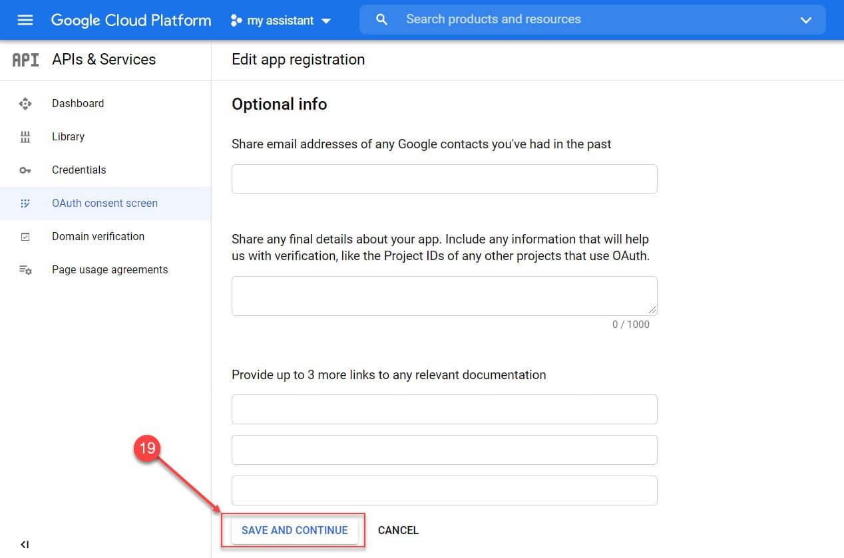Open Domain verification from sidebar menu
The image size is (844, 558).
tap(98, 236)
